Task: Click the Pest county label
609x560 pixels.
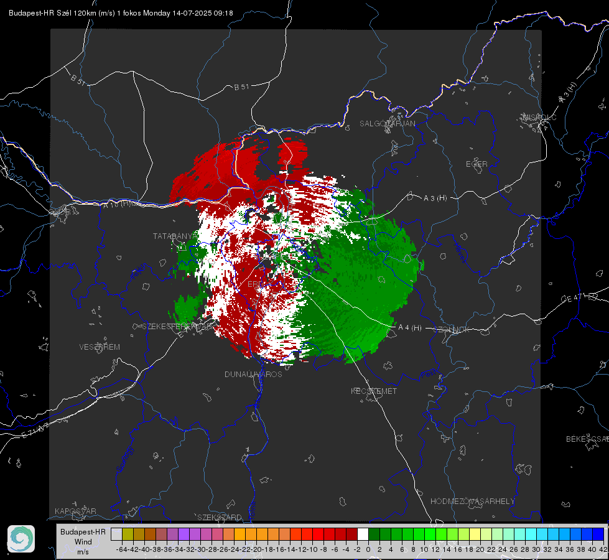Action: 428,375
